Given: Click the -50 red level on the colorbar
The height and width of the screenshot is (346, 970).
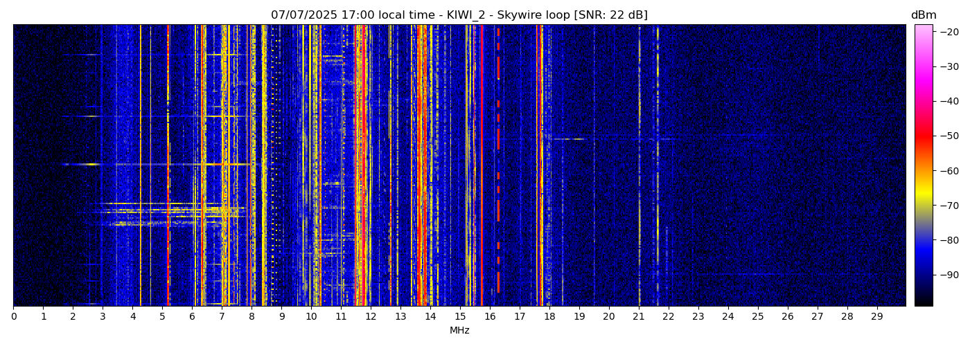Looking at the screenshot, I should click(923, 136).
